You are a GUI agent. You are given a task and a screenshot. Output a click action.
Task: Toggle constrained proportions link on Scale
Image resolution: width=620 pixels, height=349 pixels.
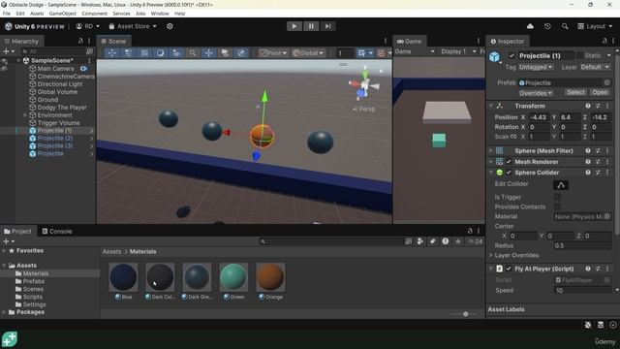tap(512, 137)
